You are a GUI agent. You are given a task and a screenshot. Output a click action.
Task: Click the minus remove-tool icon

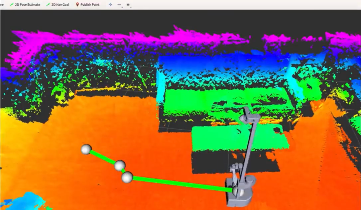tap(119, 5)
